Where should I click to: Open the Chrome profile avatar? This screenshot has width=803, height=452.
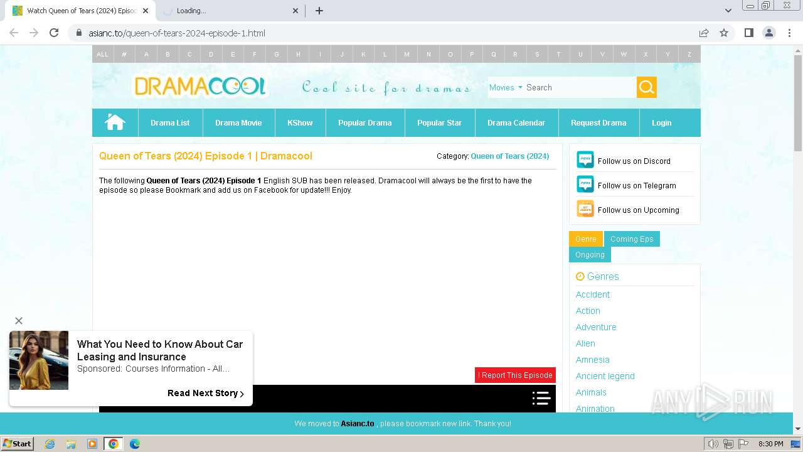coord(769,33)
